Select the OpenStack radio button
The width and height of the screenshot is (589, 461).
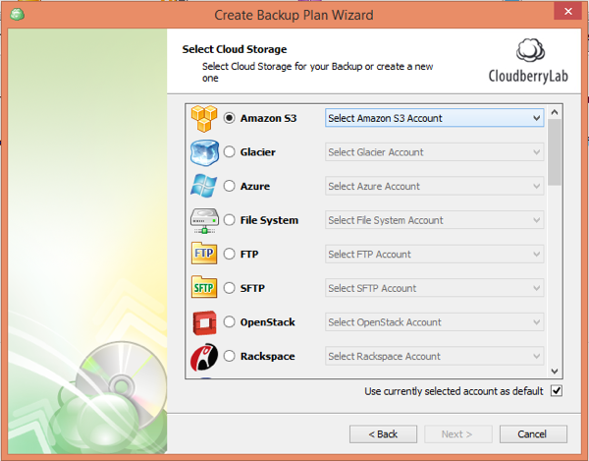pyautogui.click(x=229, y=321)
